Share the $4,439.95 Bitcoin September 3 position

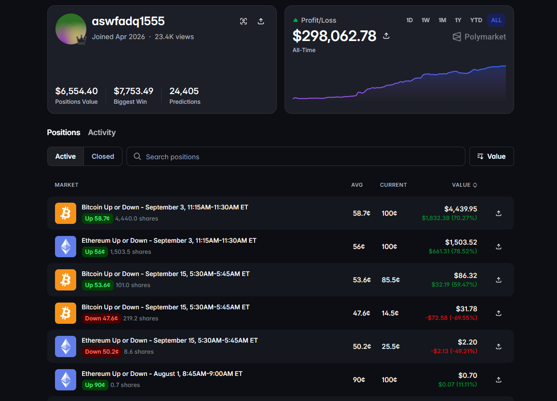pos(498,213)
